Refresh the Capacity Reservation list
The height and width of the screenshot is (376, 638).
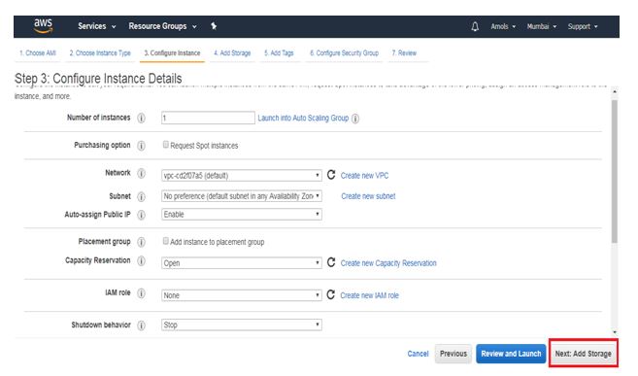tap(331, 262)
